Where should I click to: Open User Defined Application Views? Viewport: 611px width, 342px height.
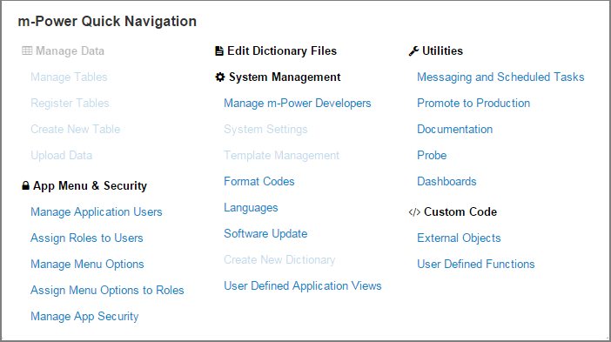(303, 286)
